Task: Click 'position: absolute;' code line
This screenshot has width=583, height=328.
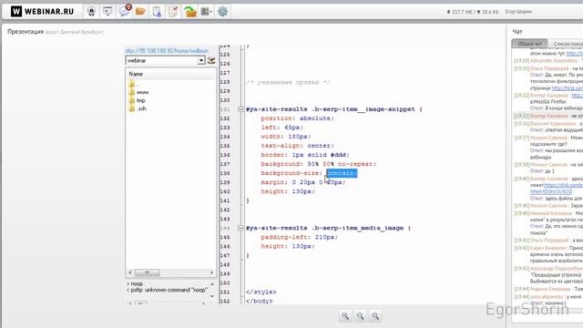Action: (x=297, y=118)
